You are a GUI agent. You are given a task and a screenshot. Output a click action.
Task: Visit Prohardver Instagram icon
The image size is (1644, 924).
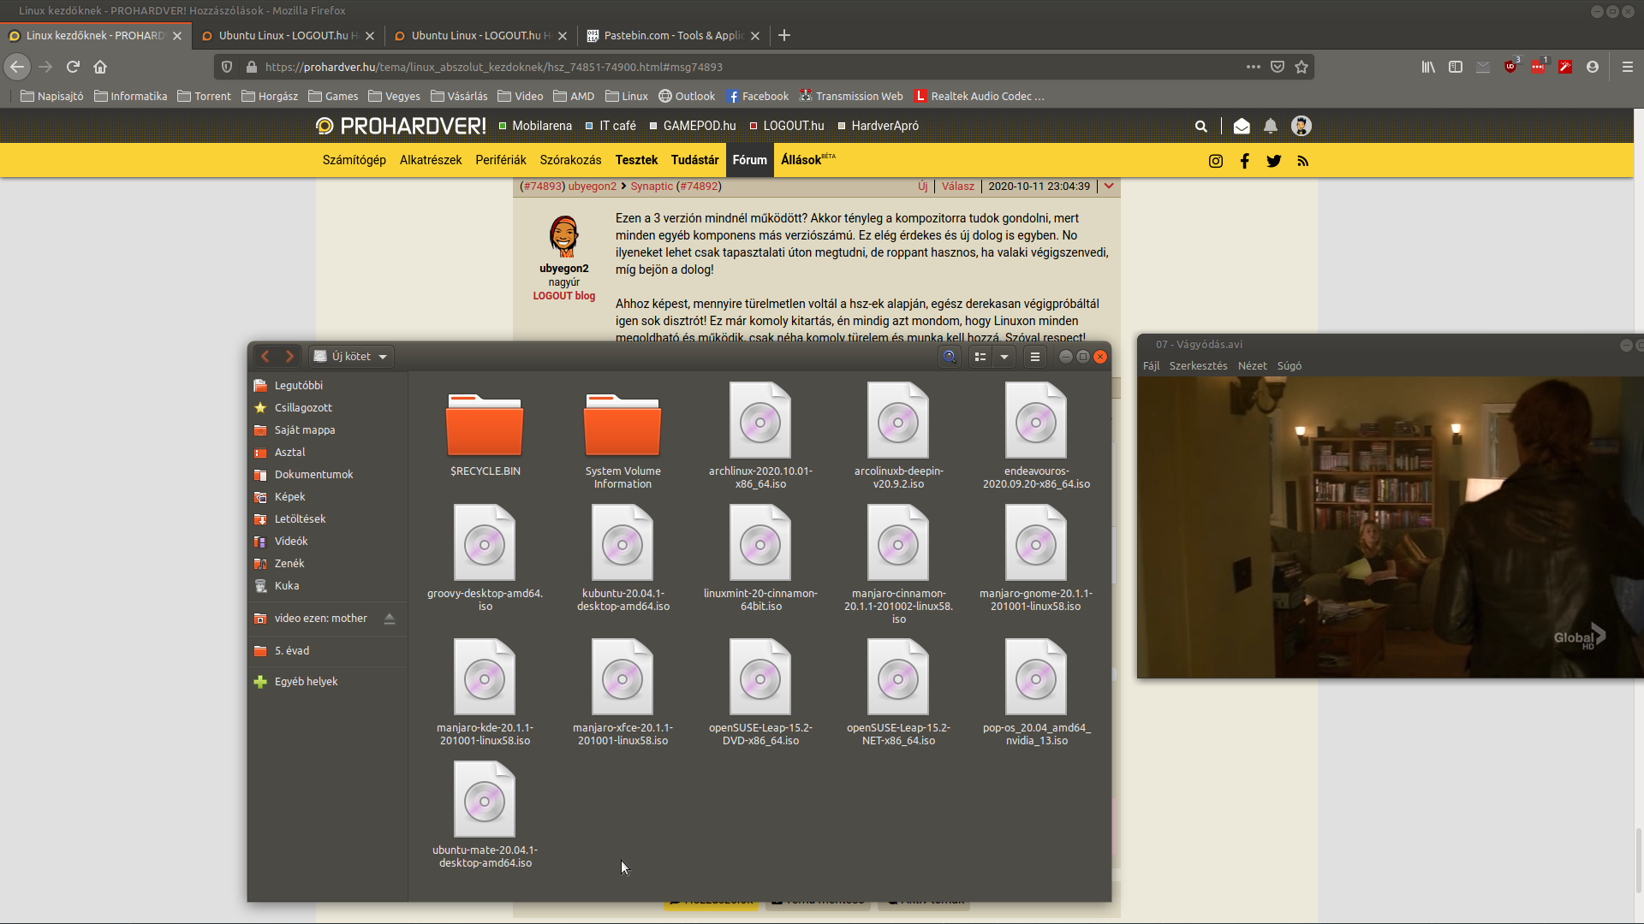(x=1216, y=161)
